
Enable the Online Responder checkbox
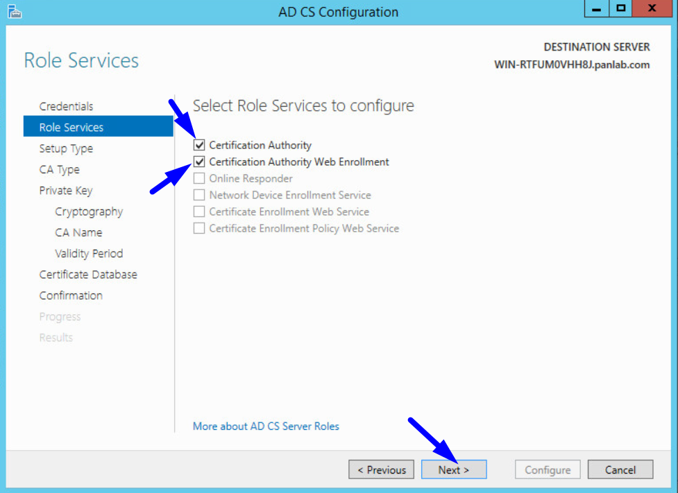[x=199, y=178]
